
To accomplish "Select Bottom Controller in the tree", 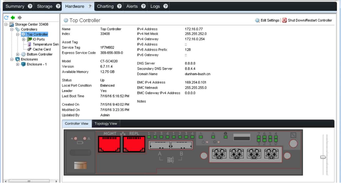I will pyautogui.click(x=40, y=54).
